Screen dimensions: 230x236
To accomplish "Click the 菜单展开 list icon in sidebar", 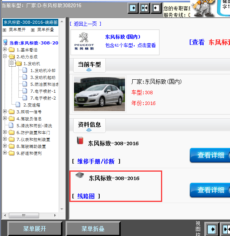I will [5, 30].
